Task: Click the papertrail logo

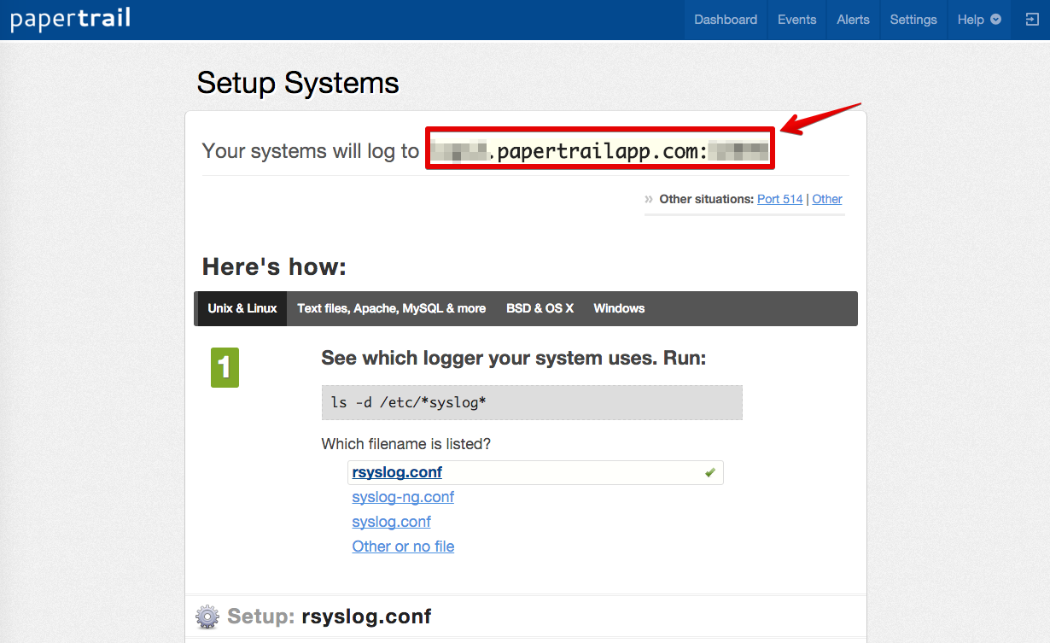Action: coord(70,19)
